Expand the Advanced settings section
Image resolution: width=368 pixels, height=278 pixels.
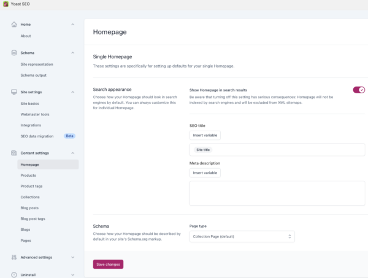click(x=73, y=257)
